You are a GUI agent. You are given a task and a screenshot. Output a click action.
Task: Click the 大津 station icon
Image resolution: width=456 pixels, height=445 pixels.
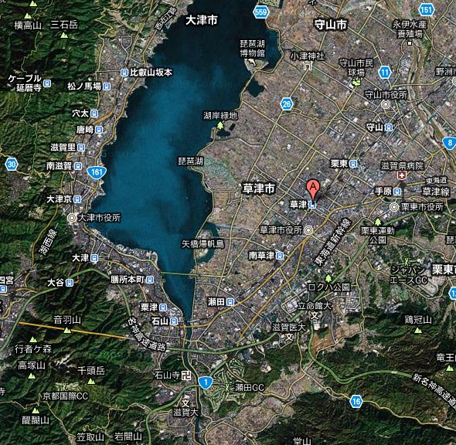(x=94, y=258)
